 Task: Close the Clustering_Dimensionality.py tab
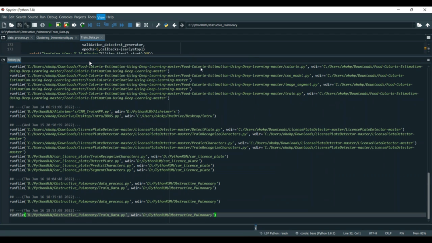tap(76, 38)
